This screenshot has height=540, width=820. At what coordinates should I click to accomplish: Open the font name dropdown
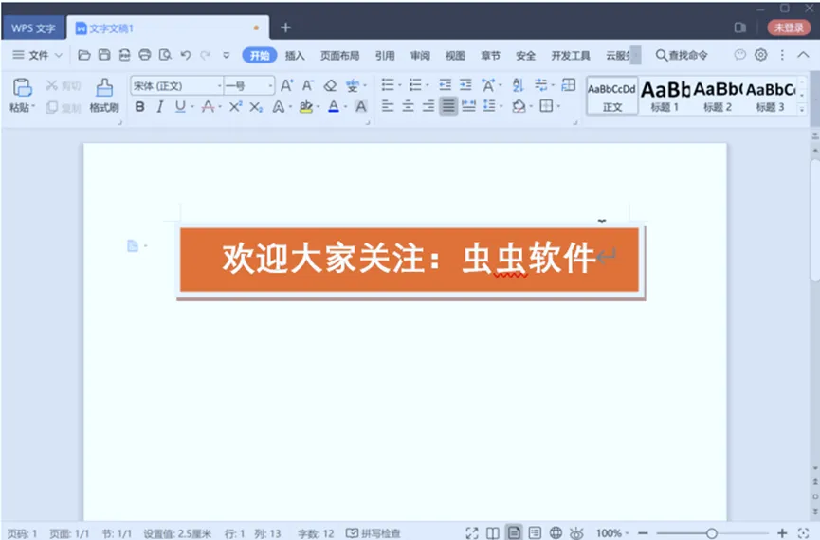coord(219,85)
